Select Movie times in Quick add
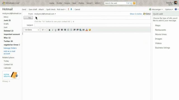179x100 pixels. (x=161, y=34)
